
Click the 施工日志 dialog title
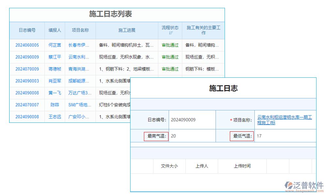point(223,88)
